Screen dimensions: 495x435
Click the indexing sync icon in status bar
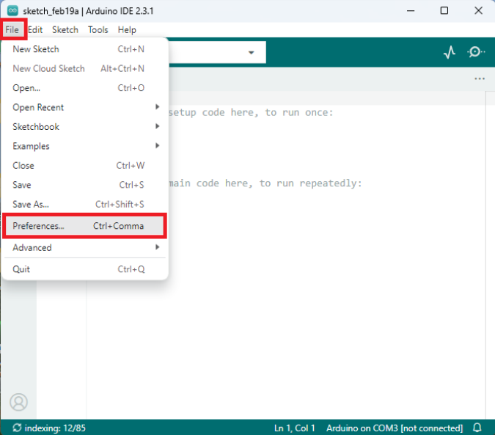coord(16,428)
